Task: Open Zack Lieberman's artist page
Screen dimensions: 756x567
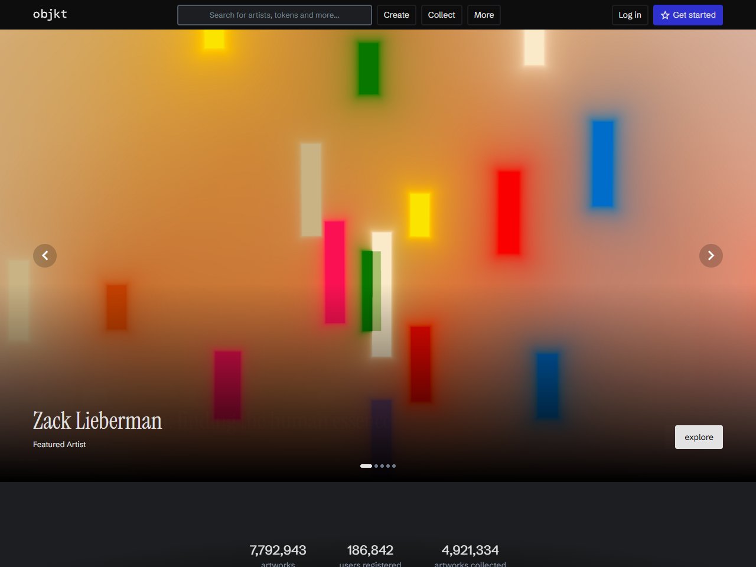Action: coord(97,421)
